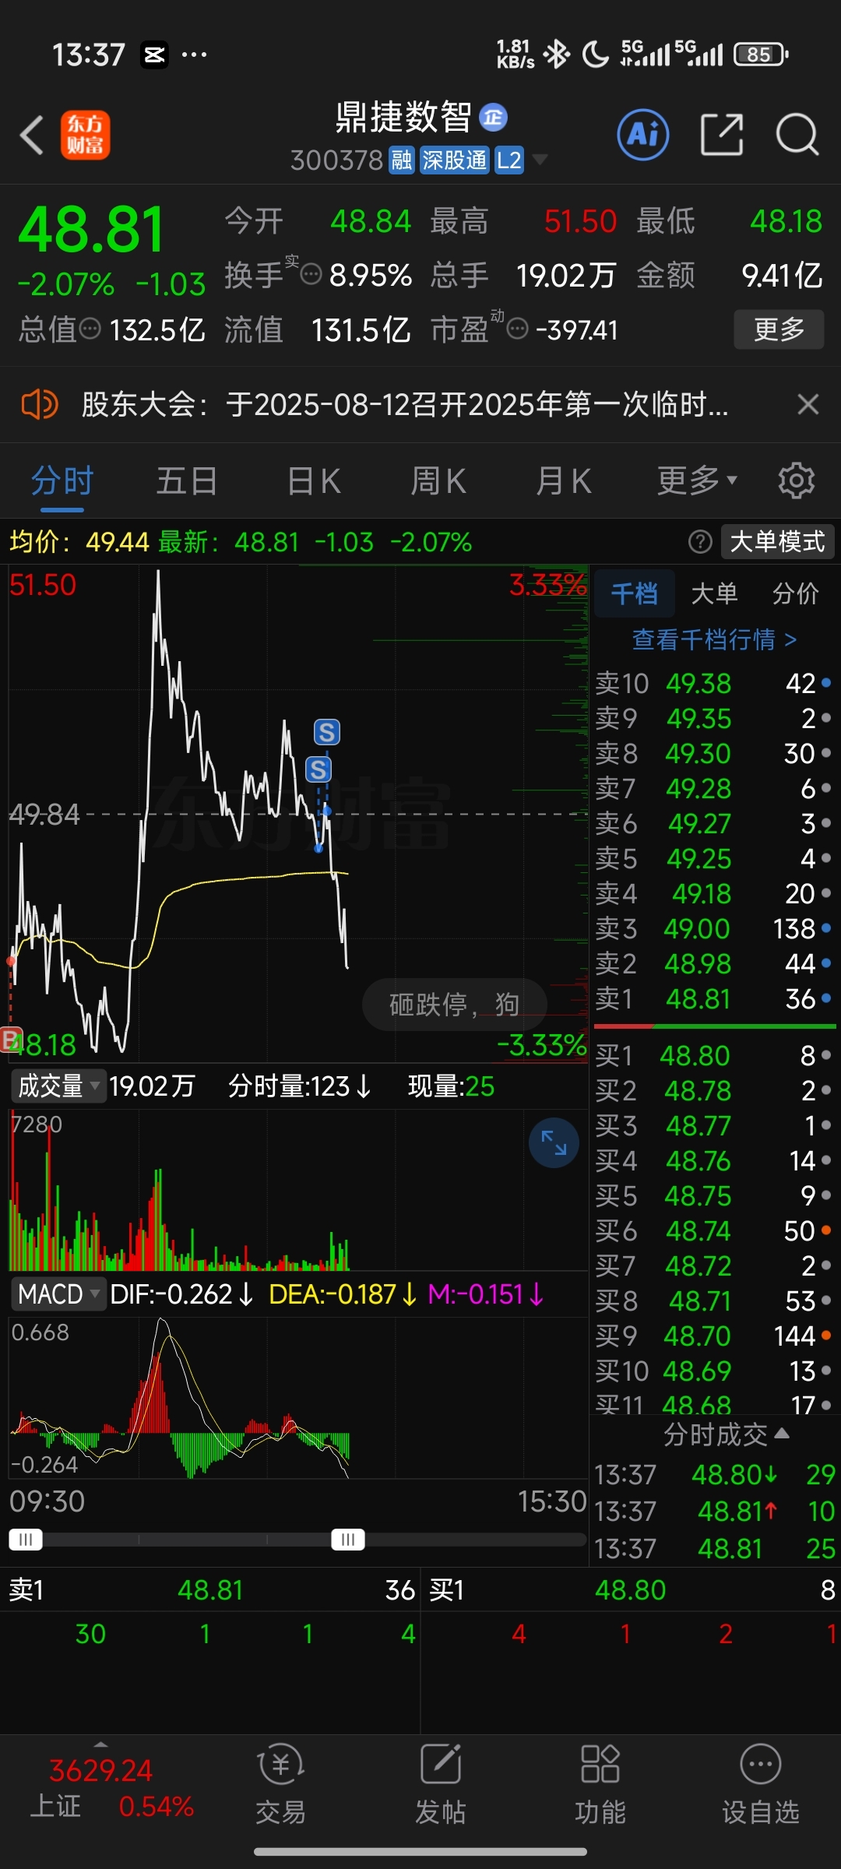Switch to 五日 tab
The image size is (841, 1869).
(187, 481)
